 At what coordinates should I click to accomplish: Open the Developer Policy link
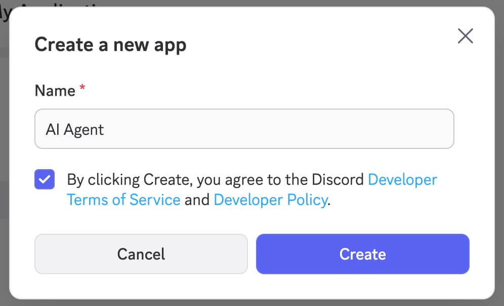(270, 199)
